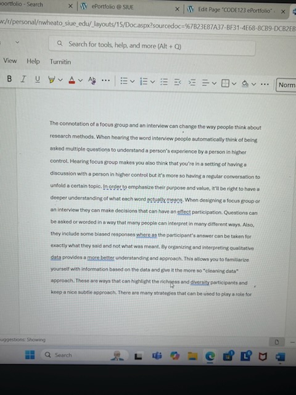The height and width of the screenshot is (395, 296).
Task: Open McAfee from the taskbar
Action: point(263,356)
